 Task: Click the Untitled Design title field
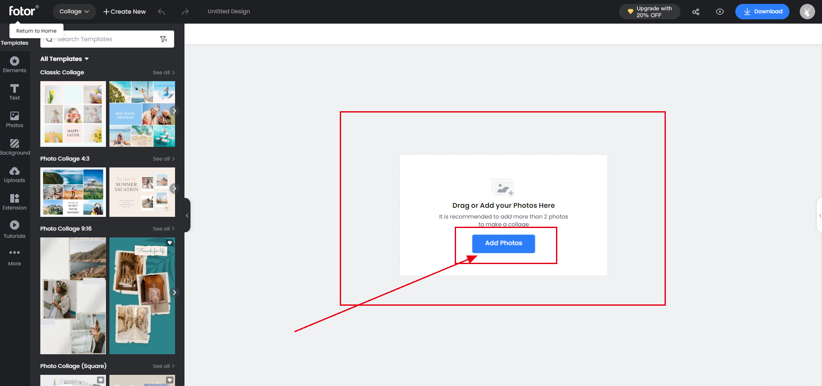pyautogui.click(x=229, y=12)
